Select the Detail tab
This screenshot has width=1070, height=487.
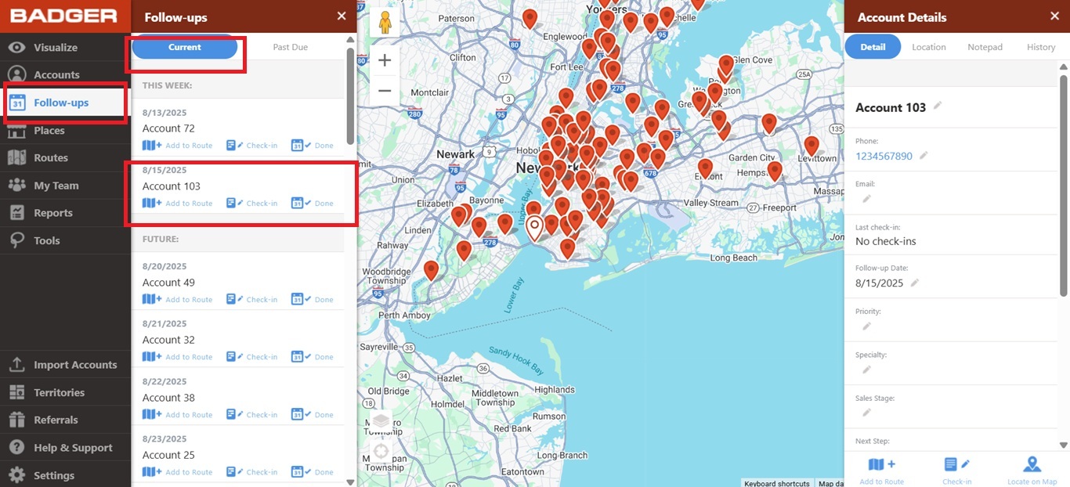(x=873, y=47)
